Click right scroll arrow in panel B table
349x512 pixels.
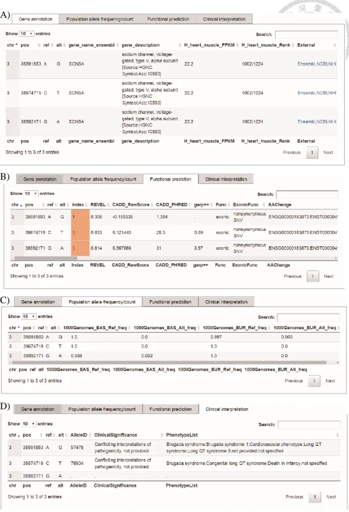click(336, 258)
